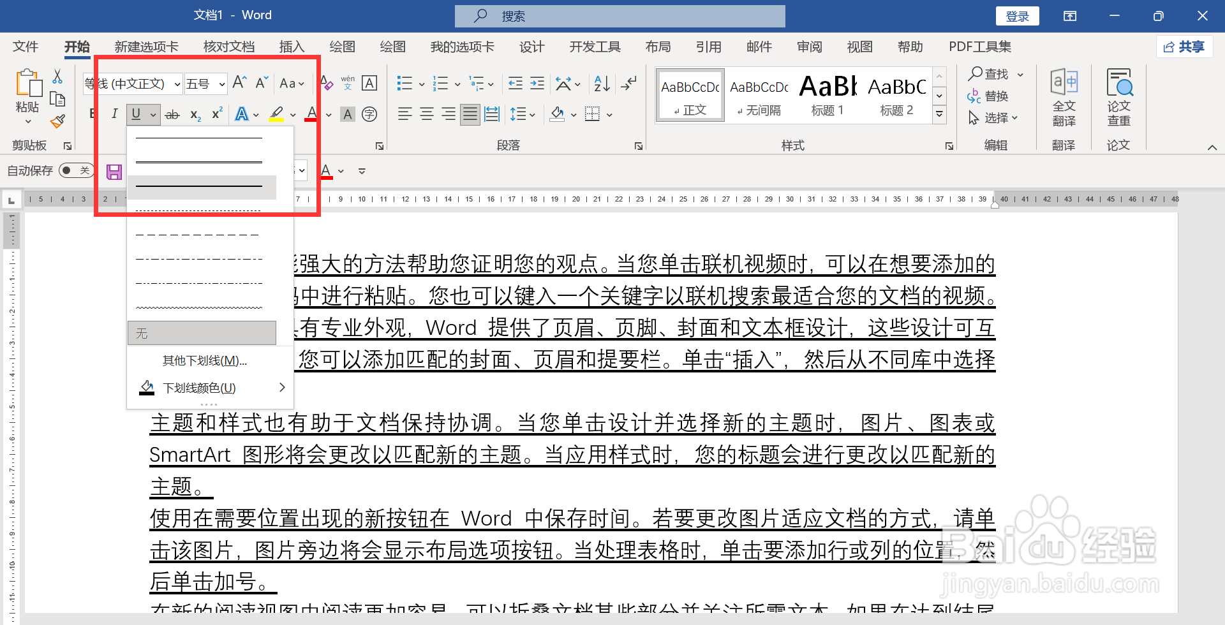Expand the bullet list dropdown arrow

[x=422, y=84]
